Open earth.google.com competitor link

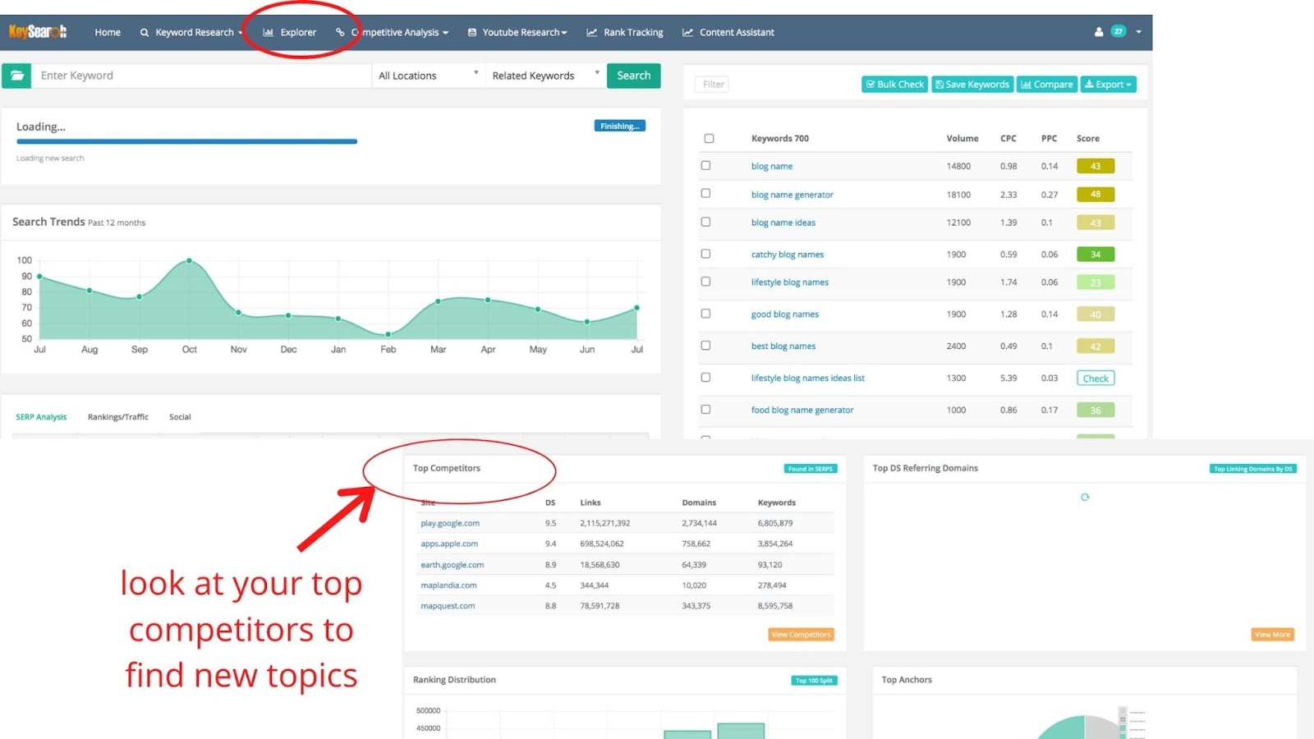[x=453, y=565]
